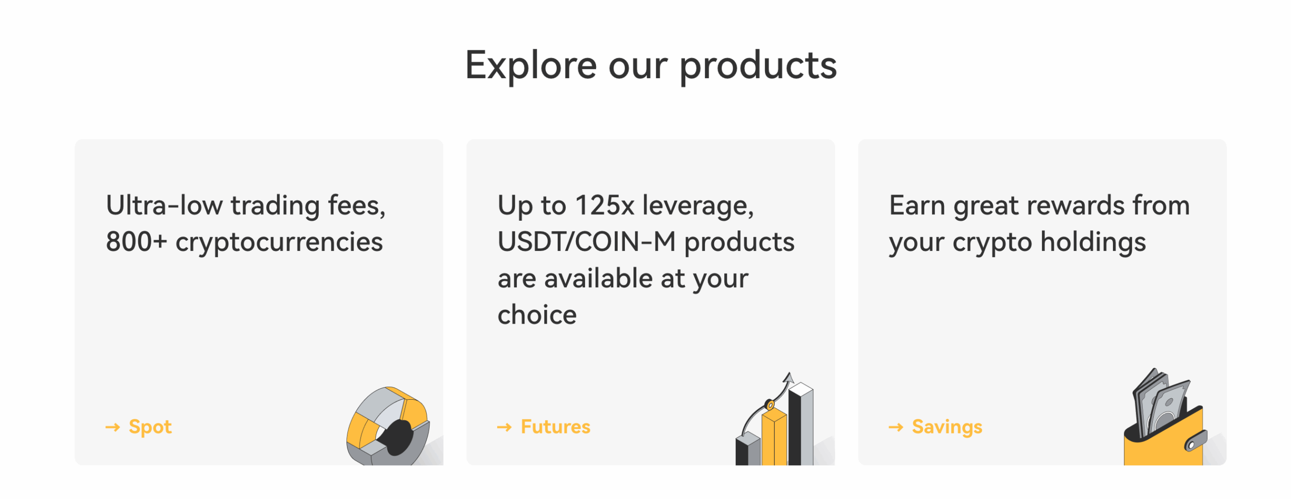Click the 800+ cryptocurrencies line
Viewport: 1291px width, 499px height.
[x=244, y=242]
